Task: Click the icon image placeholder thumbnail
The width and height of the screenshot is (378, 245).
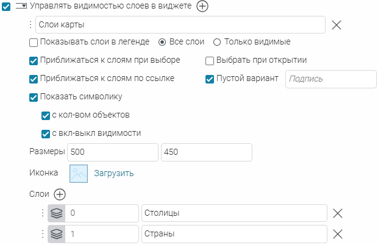Action: click(x=79, y=174)
